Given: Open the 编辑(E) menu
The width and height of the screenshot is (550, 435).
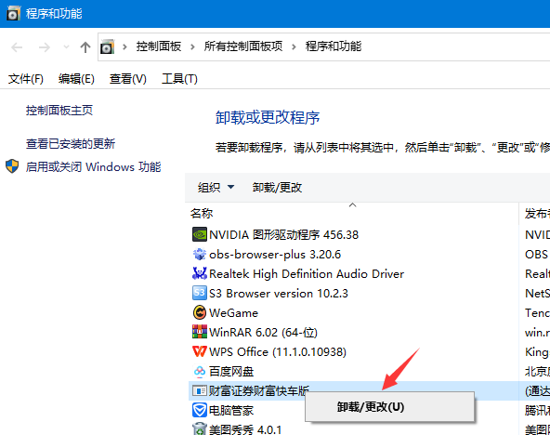Looking at the screenshot, I should tap(76, 79).
